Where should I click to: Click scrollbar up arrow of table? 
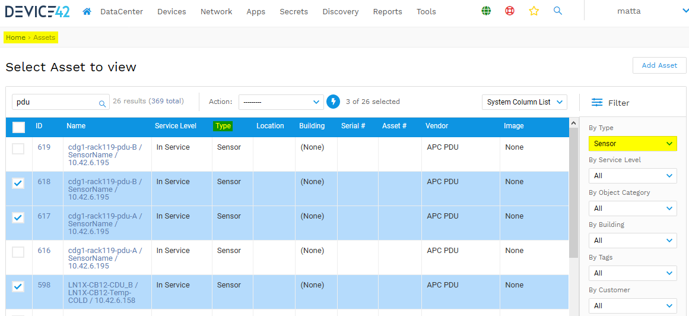point(573,123)
